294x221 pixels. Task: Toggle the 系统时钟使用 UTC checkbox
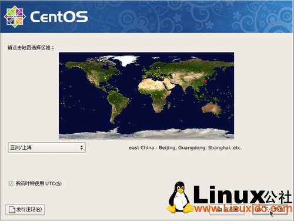11,184
